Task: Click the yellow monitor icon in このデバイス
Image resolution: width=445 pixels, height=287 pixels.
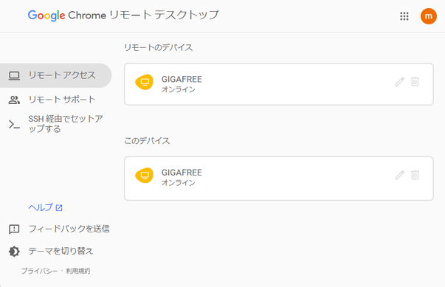Action: click(x=145, y=176)
